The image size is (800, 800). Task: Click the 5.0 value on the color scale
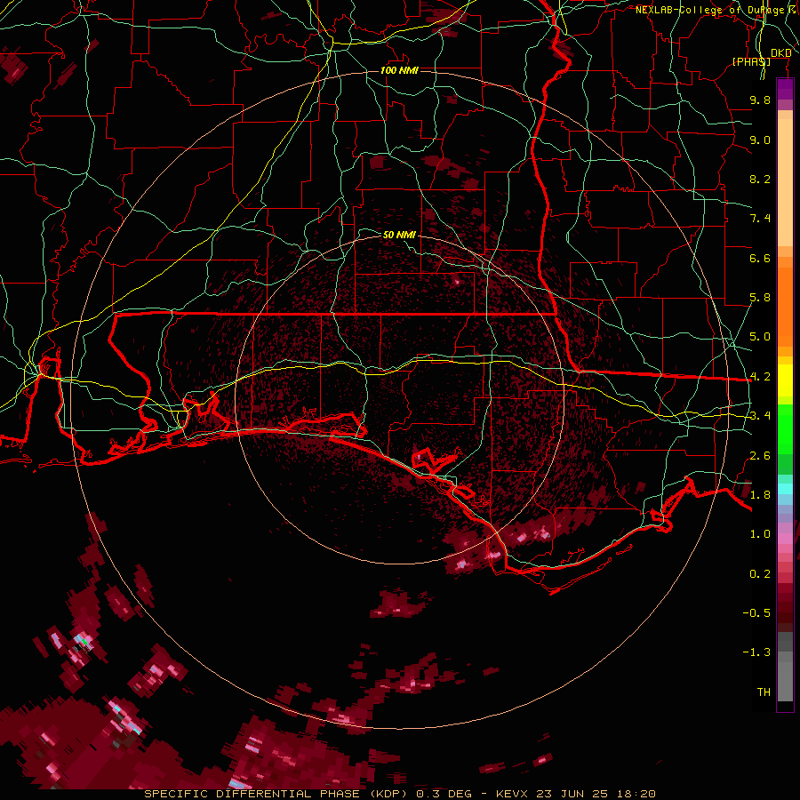[760, 337]
